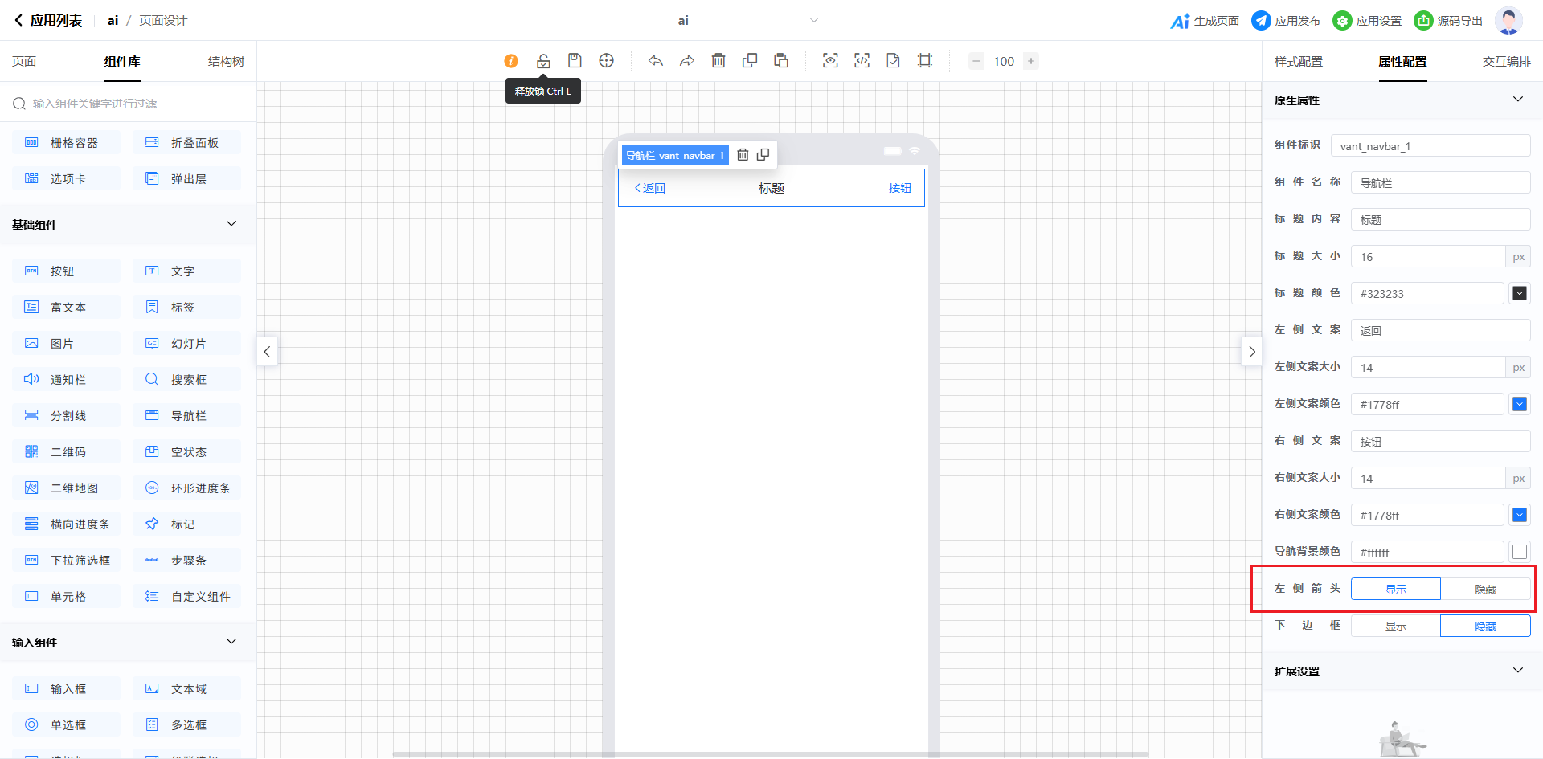Open page preview with the eye icon
Image resolution: width=1543 pixels, height=759 pixels.
point(830,61)
